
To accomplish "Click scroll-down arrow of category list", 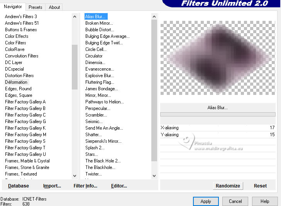I will pos(75,176).
